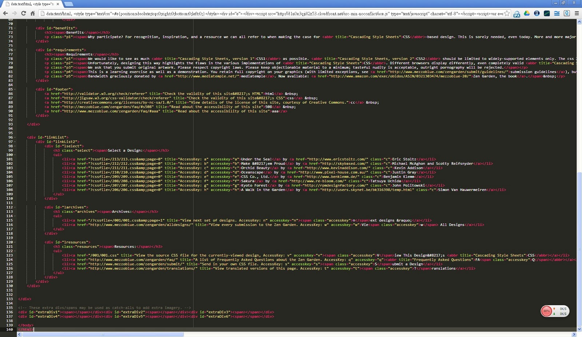This screenshot has height=337, width=582.
Task: Click line number 93 in the gutter
Action: point(11,124)
